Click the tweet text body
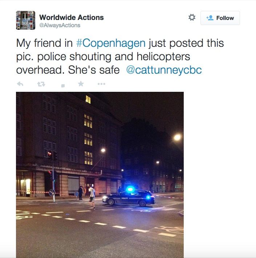Image resolution: width=256 pixels, height=258 pixels. pyautogui.click(x=120, y=57)
